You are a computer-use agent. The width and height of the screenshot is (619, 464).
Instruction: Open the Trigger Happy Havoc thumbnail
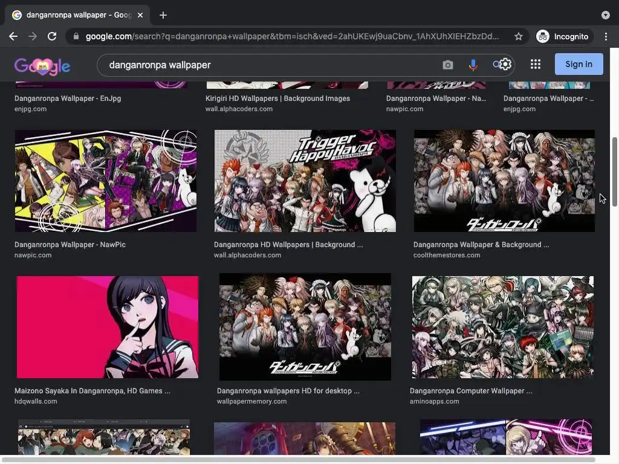pyautogui.click(x=305, y=181)
